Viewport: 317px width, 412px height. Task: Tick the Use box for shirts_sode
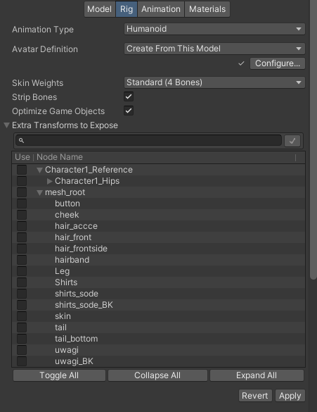tap(22, 294)
